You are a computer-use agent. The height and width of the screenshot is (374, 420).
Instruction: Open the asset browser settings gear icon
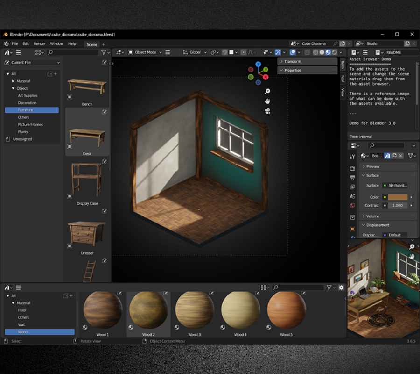point(341,288)
